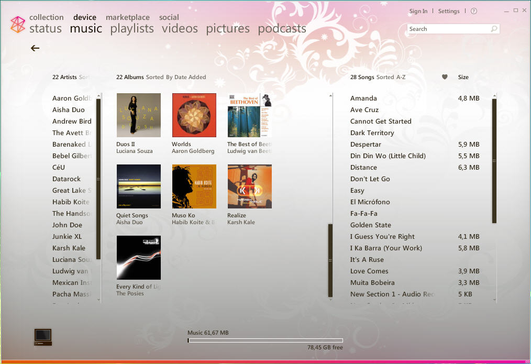Click the search magnifier icon
This screenshot has width=531, height=364.
tap(493, 29)
